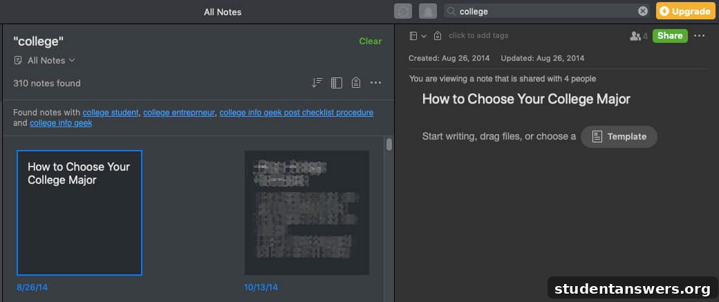The width and height of the screenshot is (719, 302).
Task: Open the notifications bell icon
Action: coord(428,12)
